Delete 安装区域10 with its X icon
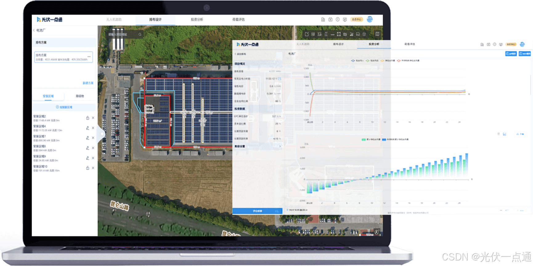 point(93,168)
